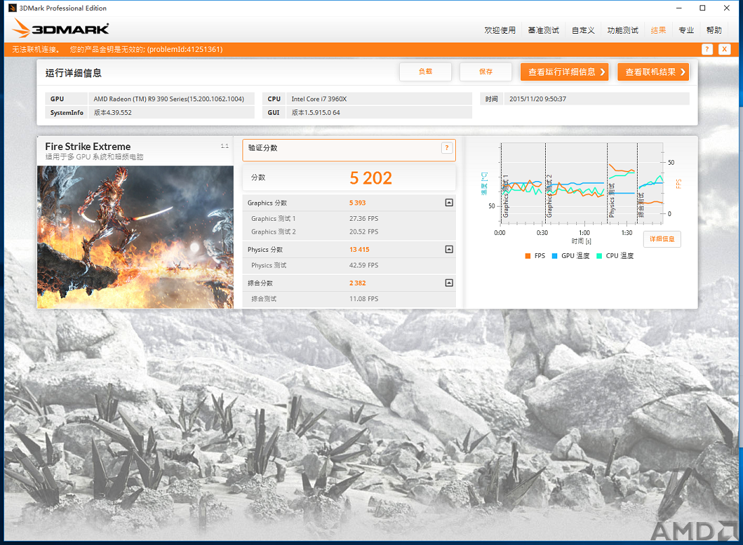743x545 pixels.
Task: Click the timestamp 2015/11/20 9:50:37
Action: 538,99
